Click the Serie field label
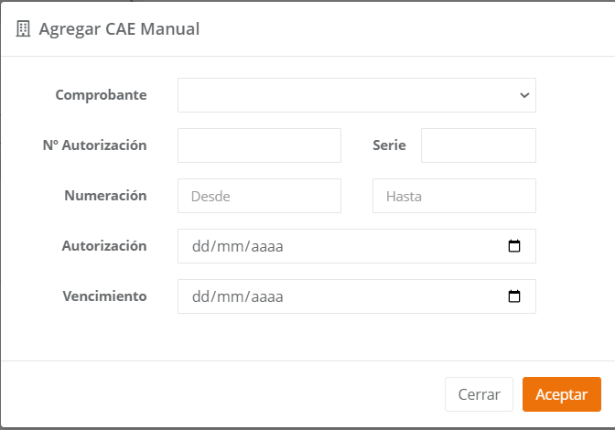The width and height of the screenshot is (615, 430). [389, 145]
